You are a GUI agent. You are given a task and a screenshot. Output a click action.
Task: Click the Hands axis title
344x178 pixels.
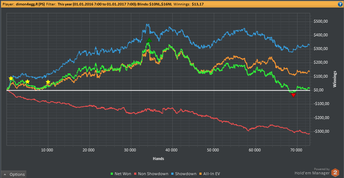tap(158, 159)
